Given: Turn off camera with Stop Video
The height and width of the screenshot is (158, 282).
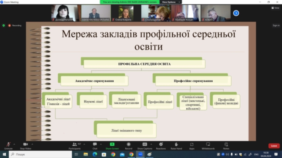Looking at the screenshot, I should tap(25, 146).
